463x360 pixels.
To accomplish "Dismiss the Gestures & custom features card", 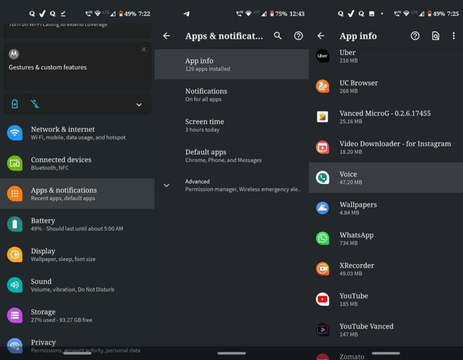I will [x=143, y=49].
